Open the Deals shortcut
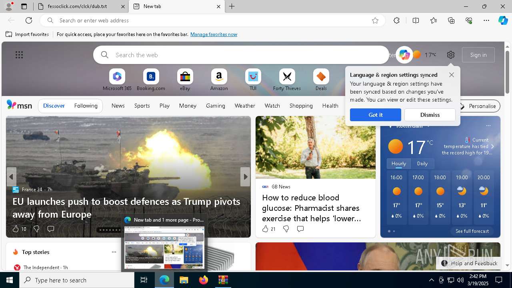 point(321,80)
